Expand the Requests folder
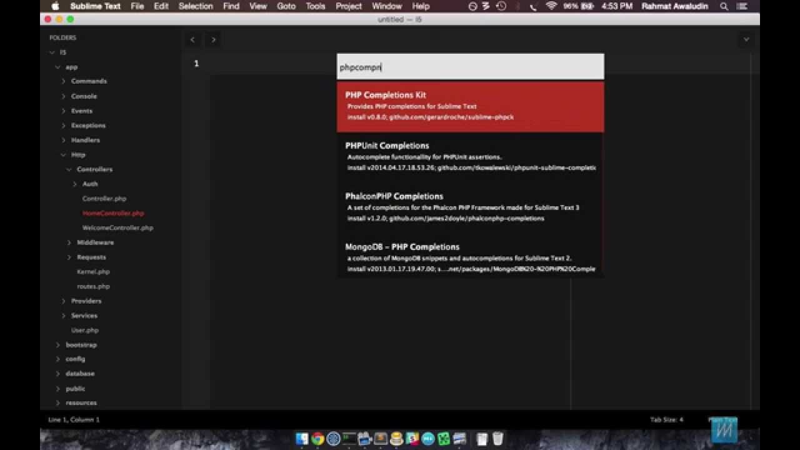Viewport: 800px width, 450px height. [69, 257]
